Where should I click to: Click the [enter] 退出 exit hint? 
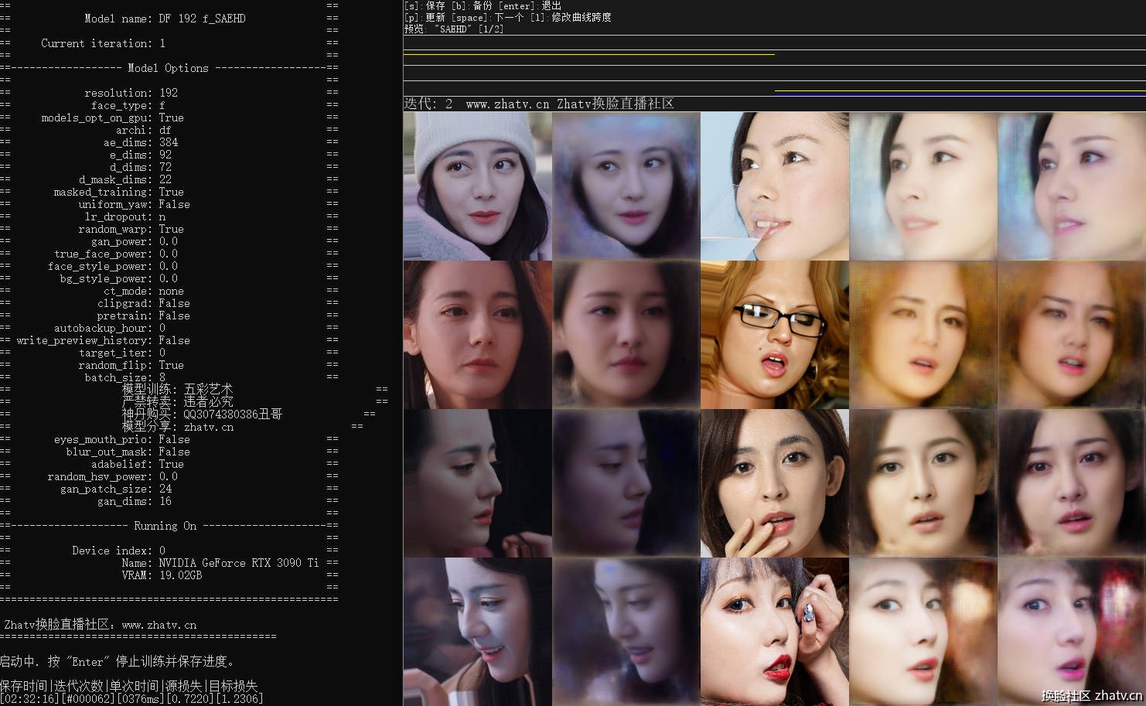click(530, 5)
